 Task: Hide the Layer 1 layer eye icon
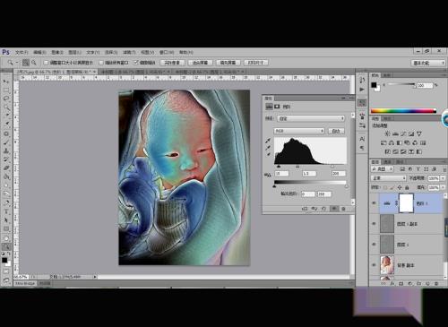point(375,245)
